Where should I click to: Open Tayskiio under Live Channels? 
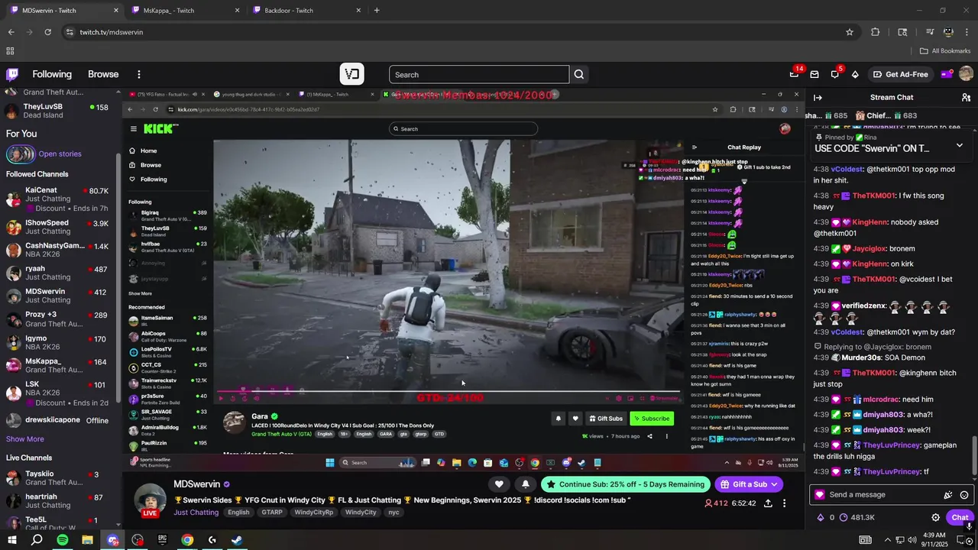click(x=57, y=478)
